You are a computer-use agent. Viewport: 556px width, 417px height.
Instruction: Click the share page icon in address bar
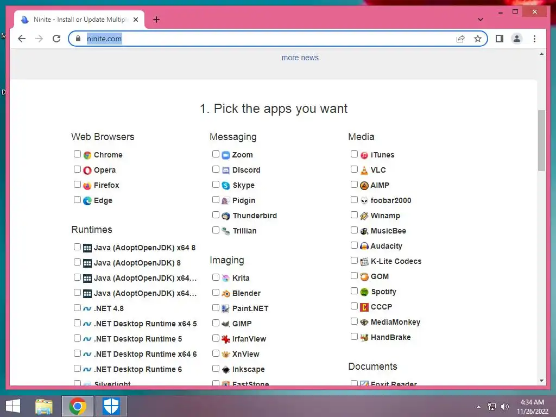(460, 39)
